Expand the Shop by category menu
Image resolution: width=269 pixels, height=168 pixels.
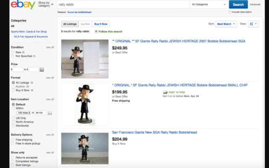click(45, 5)
